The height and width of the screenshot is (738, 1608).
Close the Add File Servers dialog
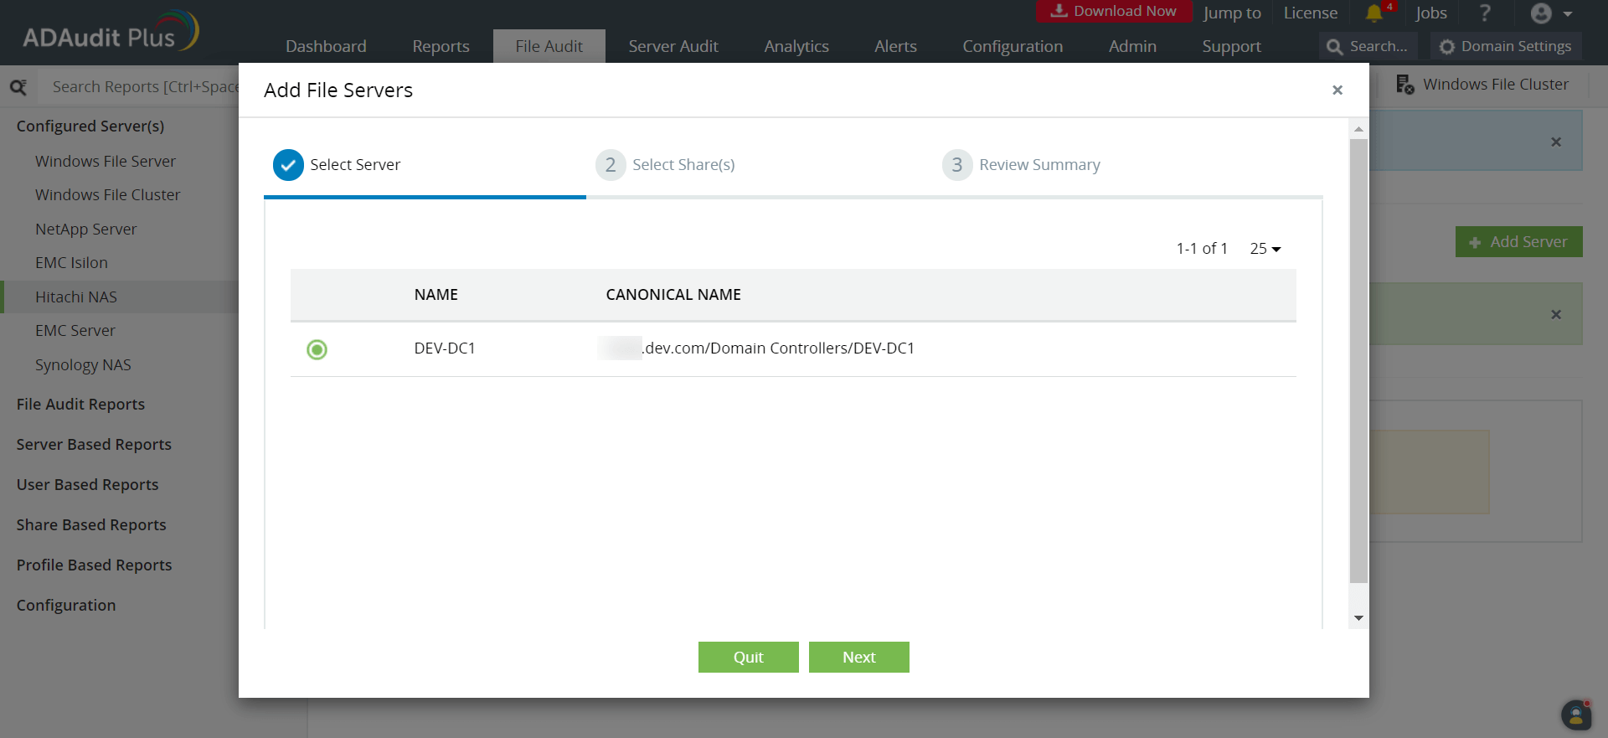click(x=1337, y=90)
